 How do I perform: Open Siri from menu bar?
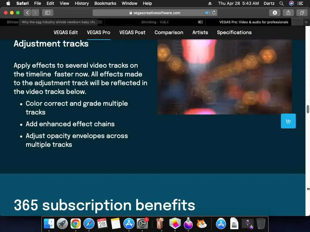point(292,3)
